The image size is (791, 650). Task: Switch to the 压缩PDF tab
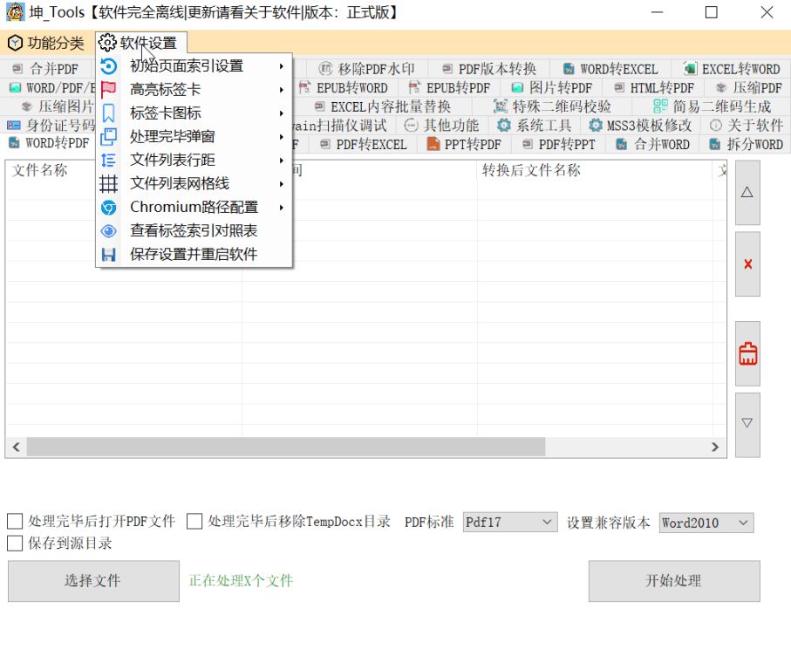pos(748,88)
